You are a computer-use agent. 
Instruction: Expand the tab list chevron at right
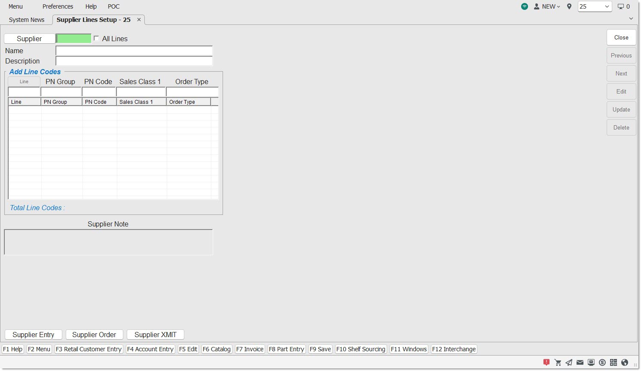tap(631, 18)
